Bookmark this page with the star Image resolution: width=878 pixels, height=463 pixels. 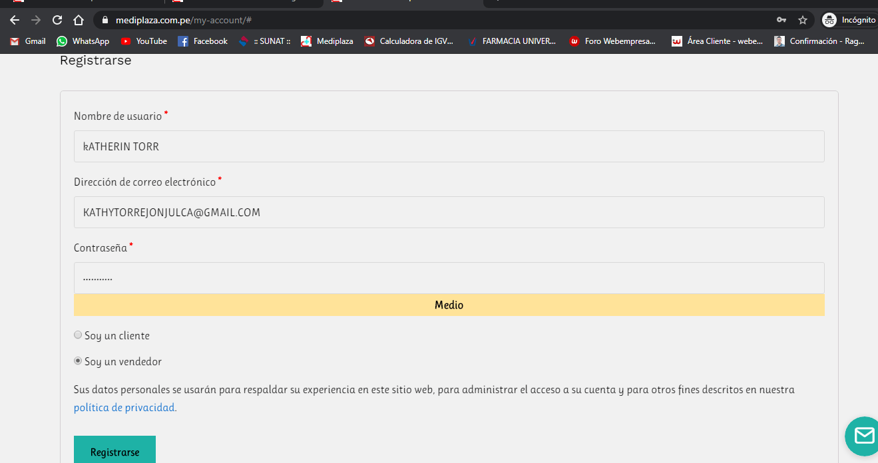803,20
